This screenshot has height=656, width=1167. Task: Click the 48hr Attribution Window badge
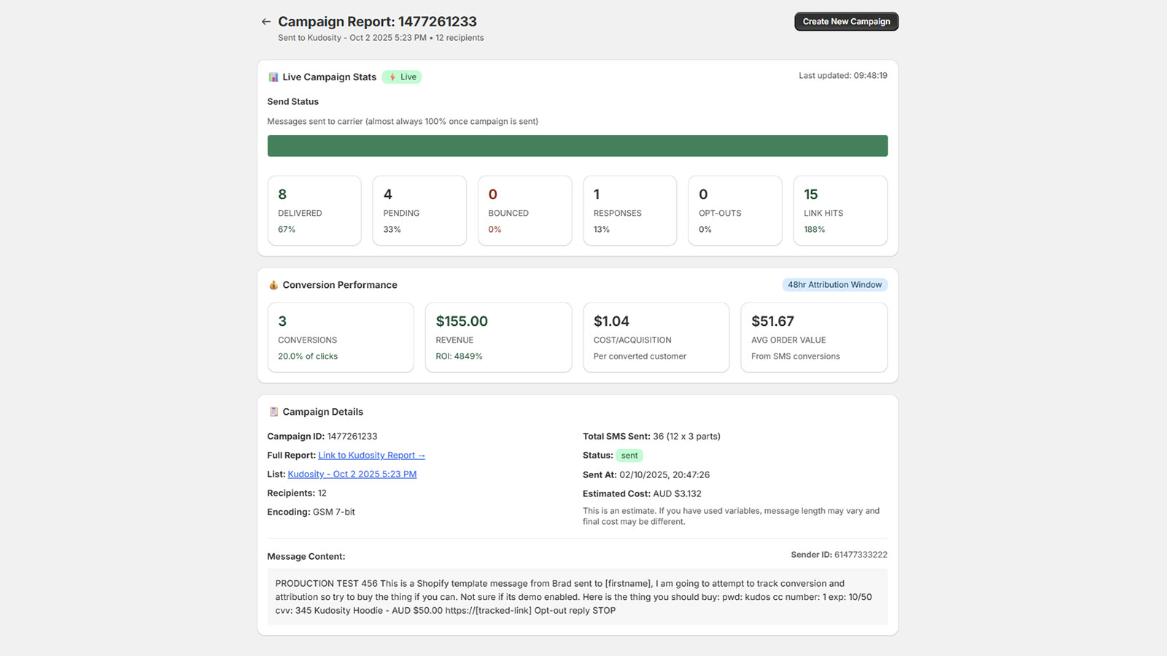(834, 285)
